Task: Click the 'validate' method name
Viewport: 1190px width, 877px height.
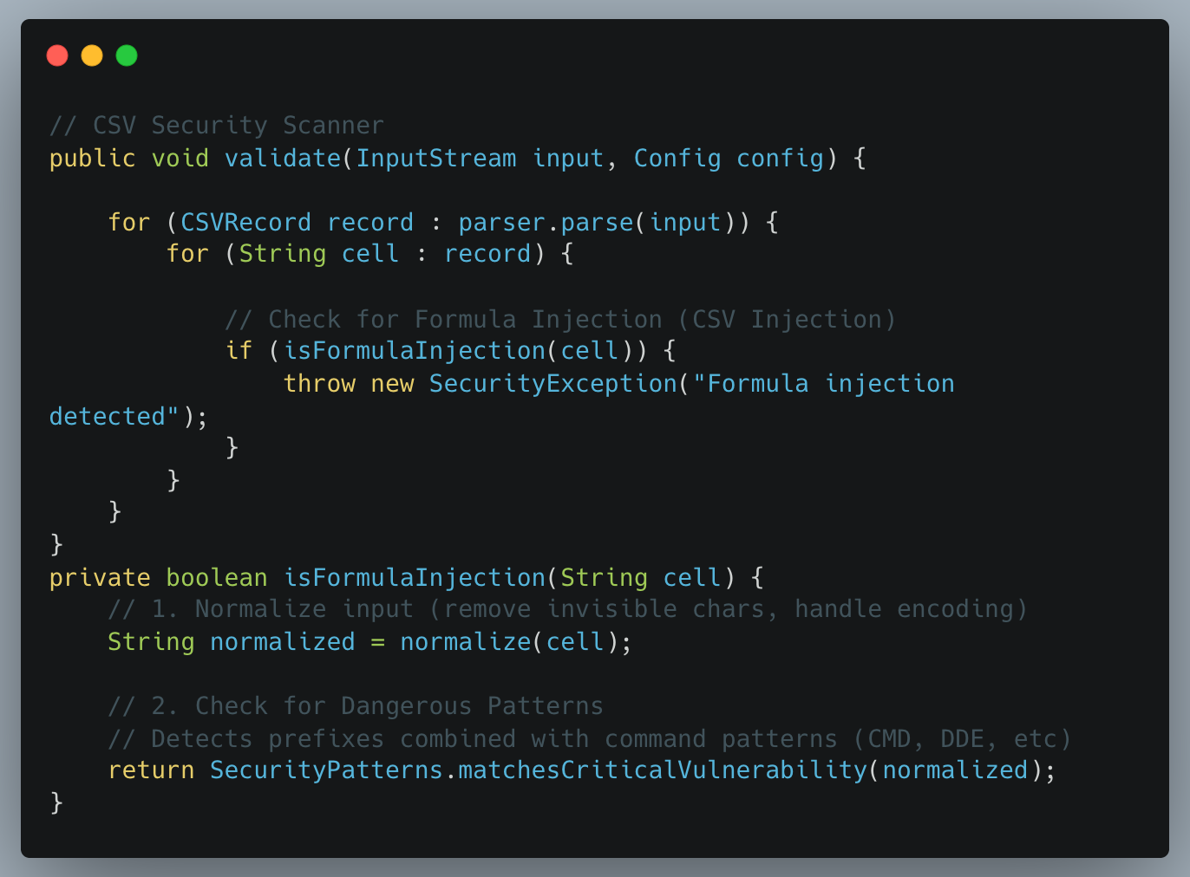Action: tap(283, 159)
